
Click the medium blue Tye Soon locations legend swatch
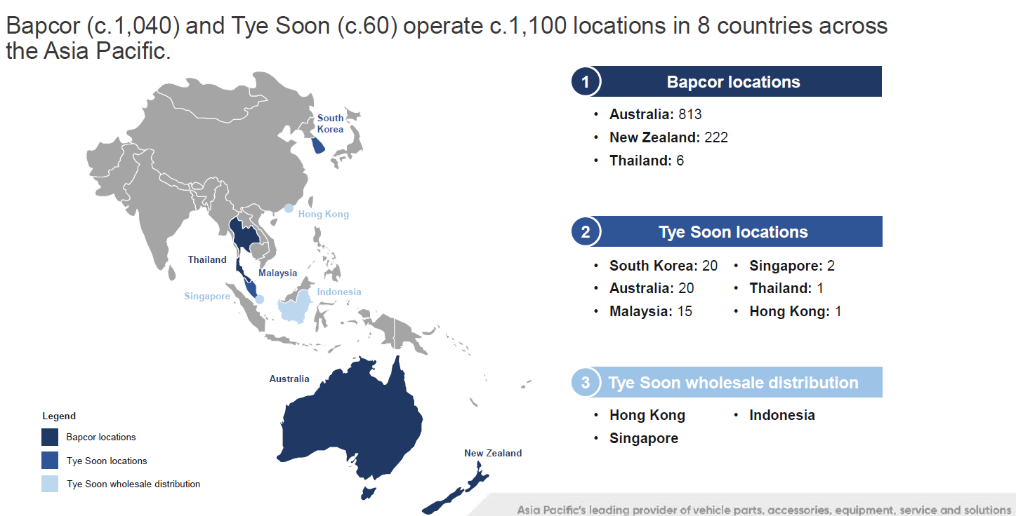[50, 461]
